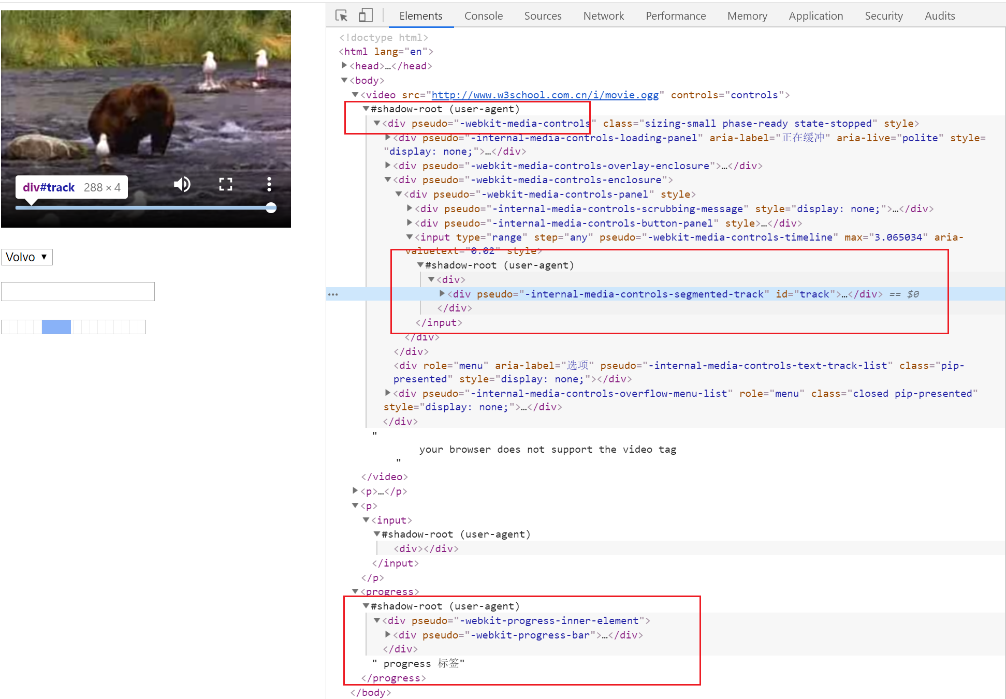Screen dimensions: 1006x699
Task: Click the video timeline slider thumb
Action: point(271,208)
